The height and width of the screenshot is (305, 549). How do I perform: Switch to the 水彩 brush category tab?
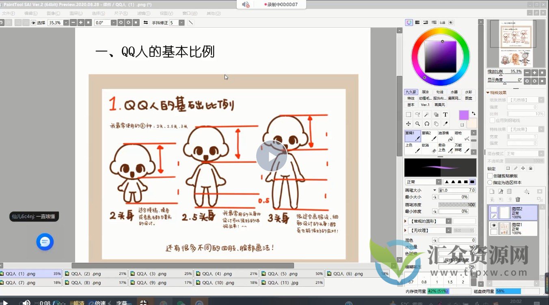pos(469,92)
